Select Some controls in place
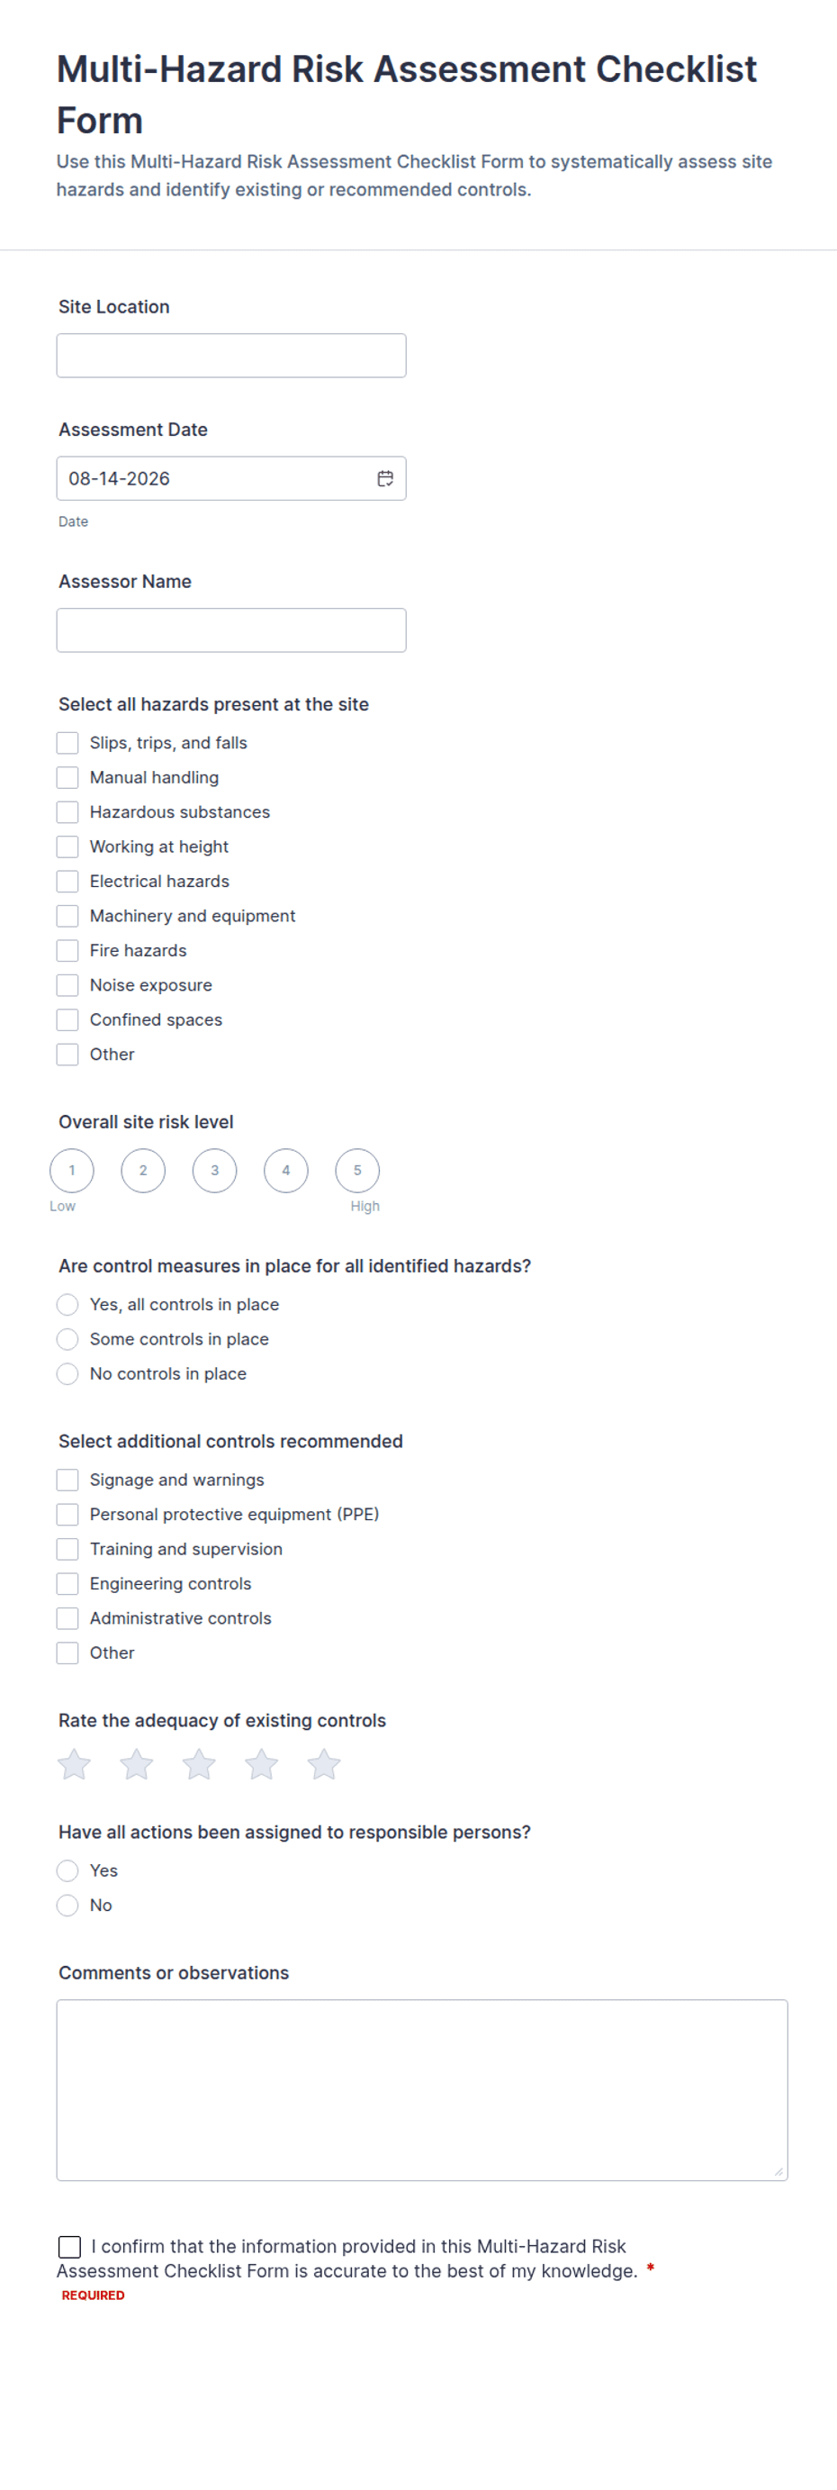Image resolution: width=837 pixels, height=2490 pixels. coord(67,1339)
